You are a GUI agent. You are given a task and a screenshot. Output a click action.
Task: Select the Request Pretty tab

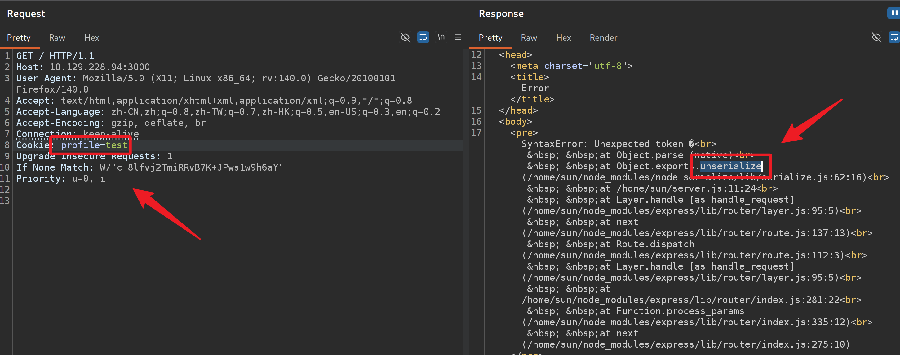click(19, 38)
